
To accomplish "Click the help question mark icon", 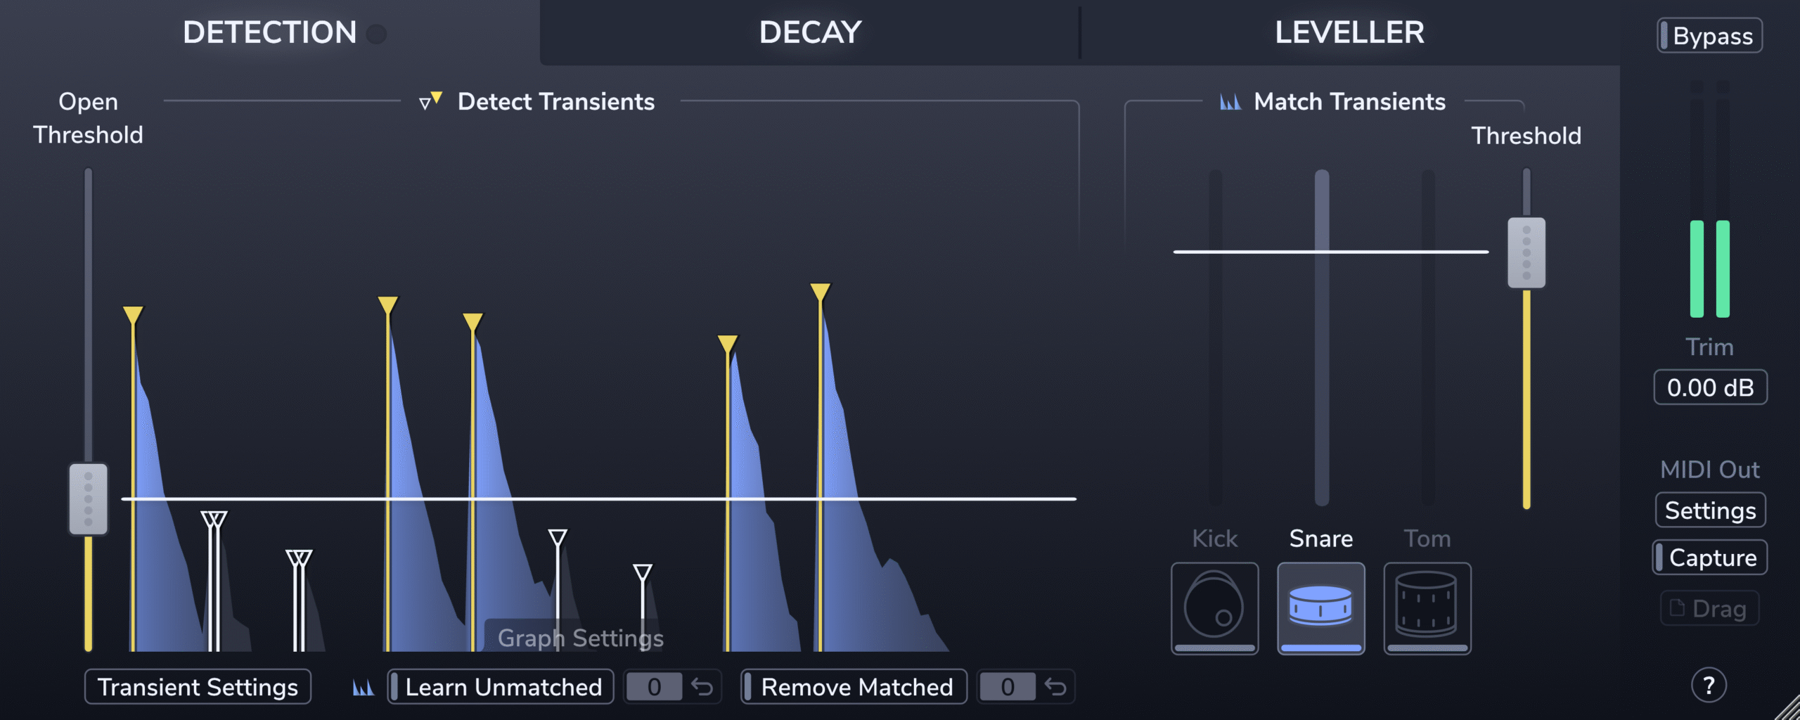I will coord(1709,685).
